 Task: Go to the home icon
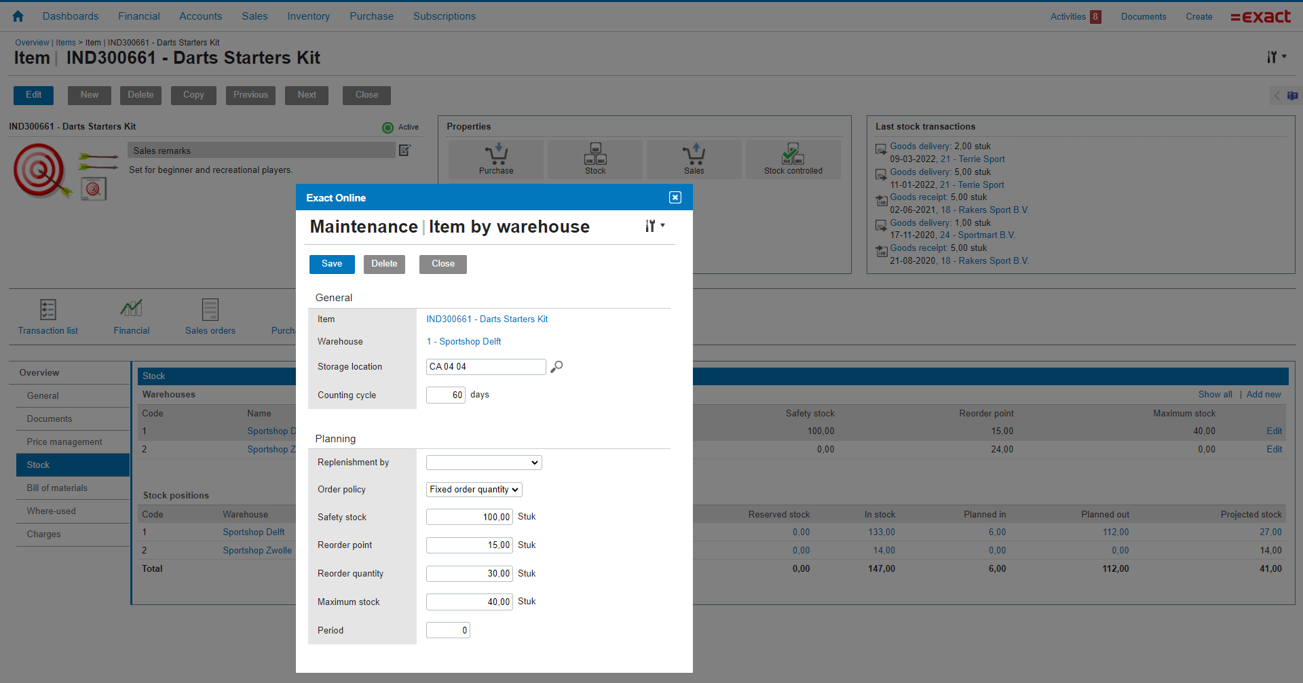coord(18,16)
